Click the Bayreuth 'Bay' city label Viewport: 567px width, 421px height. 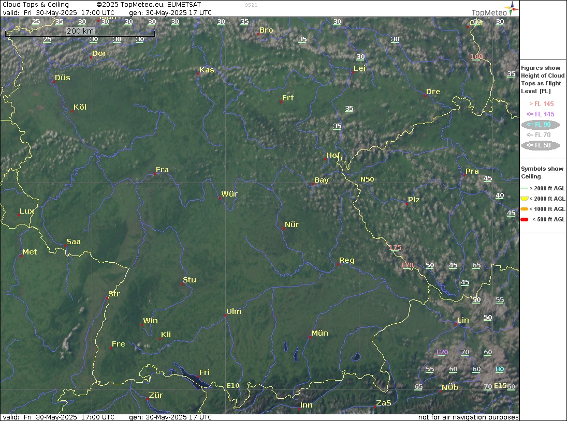(x=322, y=180)
